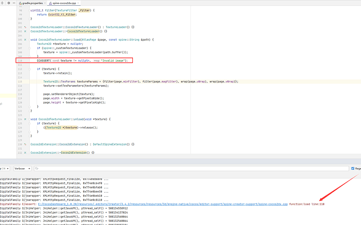Click the log line ending in 588134137024
This screenshot has width=361, height=225.
pos(64,212)
